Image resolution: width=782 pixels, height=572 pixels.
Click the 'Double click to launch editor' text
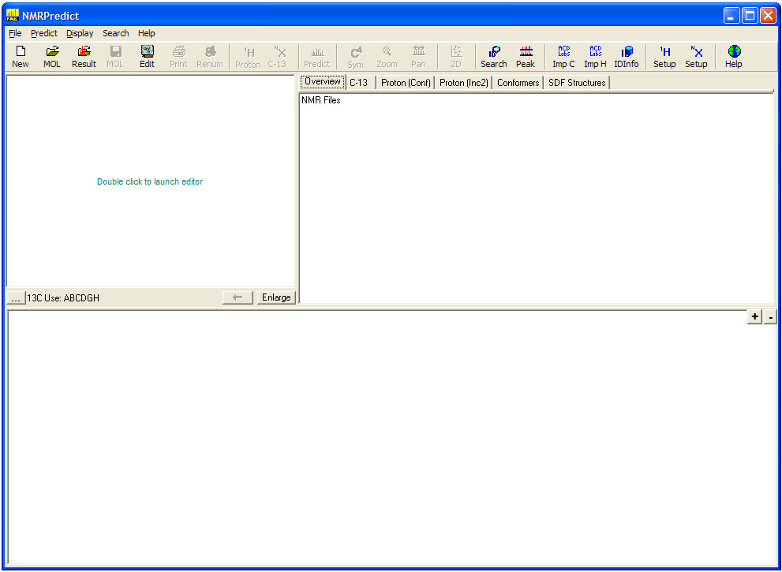pyautogui.click(x=150, y=182)
